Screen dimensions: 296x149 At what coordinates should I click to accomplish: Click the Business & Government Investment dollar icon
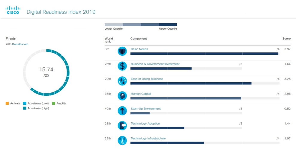(x=122, y=66)
